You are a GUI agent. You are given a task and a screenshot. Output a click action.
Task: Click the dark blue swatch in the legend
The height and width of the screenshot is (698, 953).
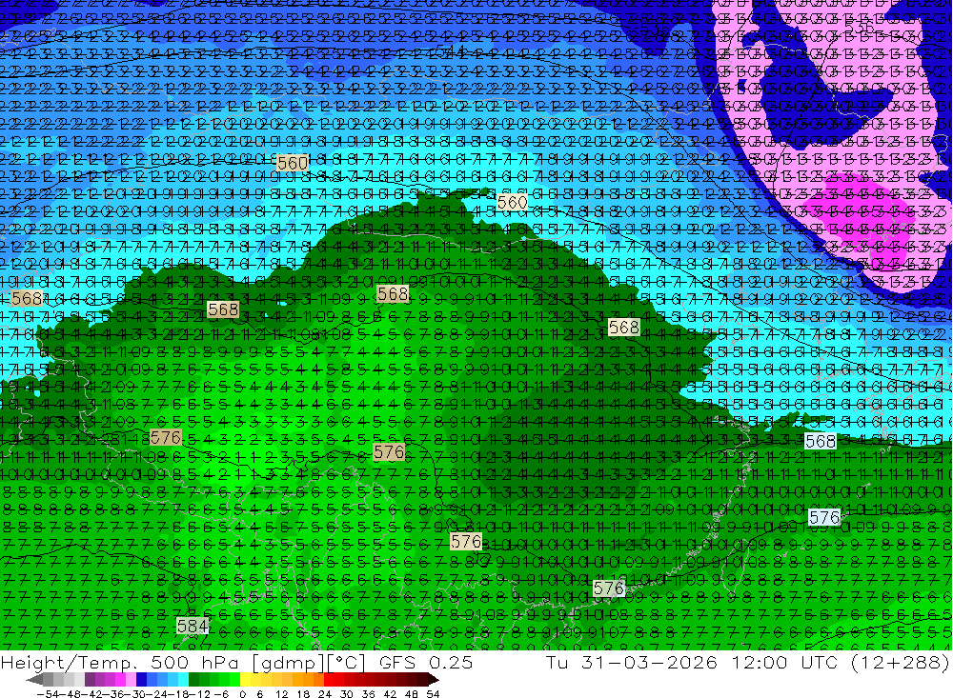tap(141, 679)
